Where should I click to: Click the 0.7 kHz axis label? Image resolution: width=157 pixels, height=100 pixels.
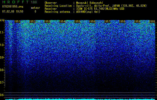pyautogui.click(x=2, y=82)
